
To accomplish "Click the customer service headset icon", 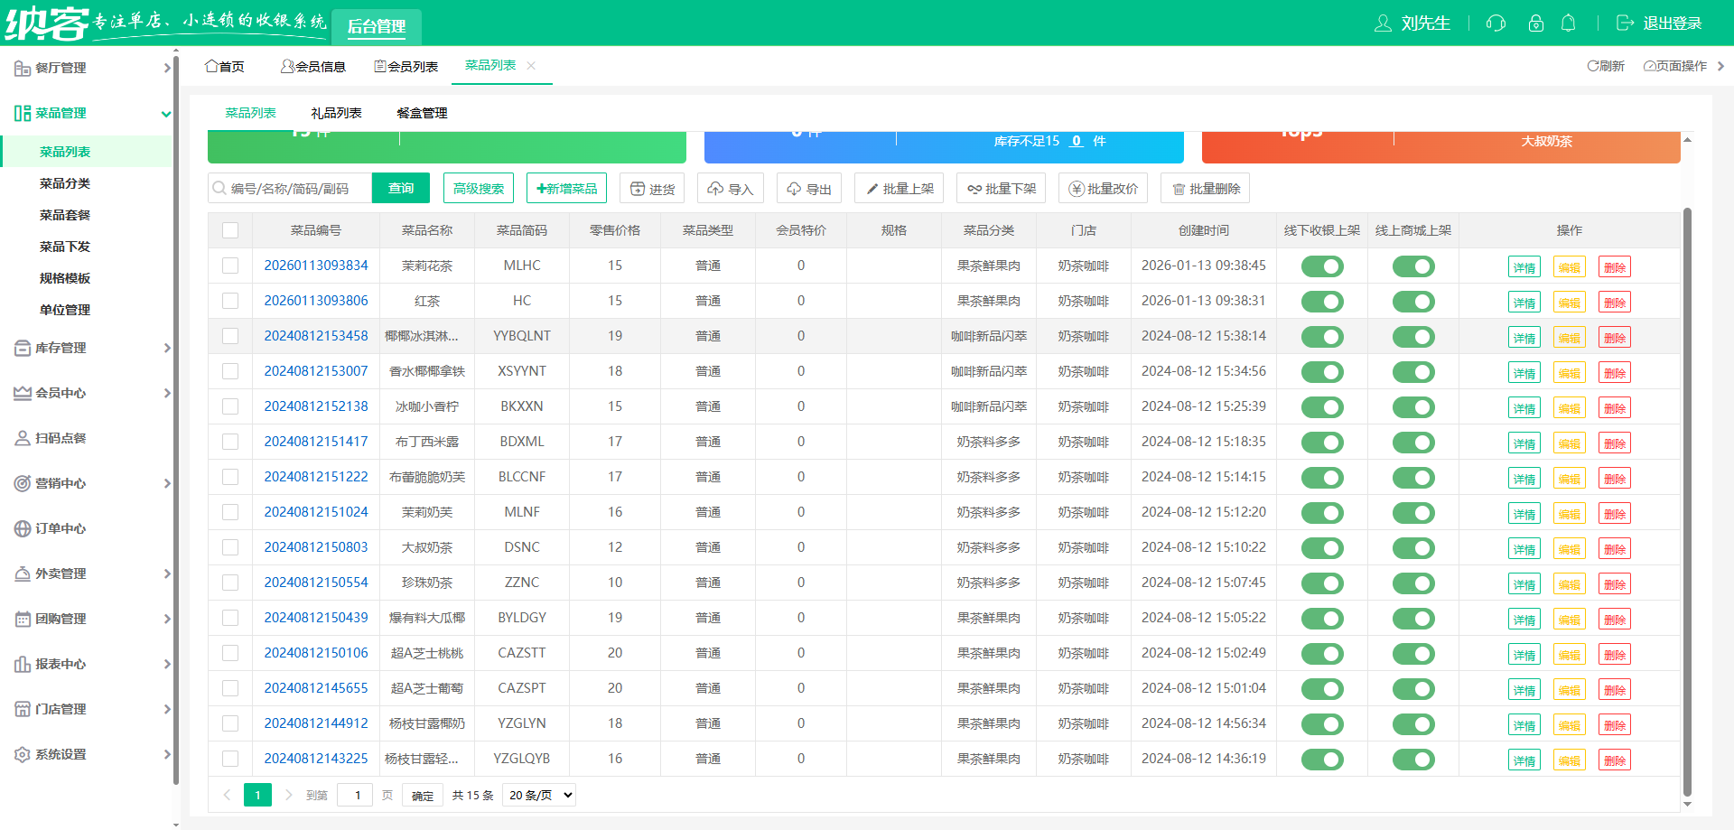I will [x=1496, y=23].
